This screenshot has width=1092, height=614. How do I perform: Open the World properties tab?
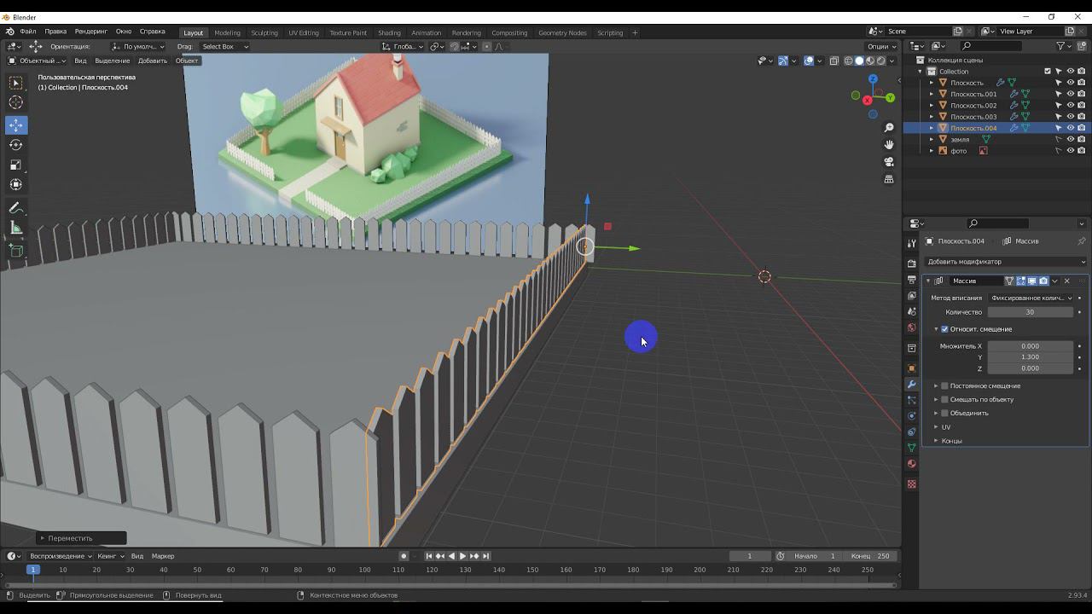click(x=912, y=328)
